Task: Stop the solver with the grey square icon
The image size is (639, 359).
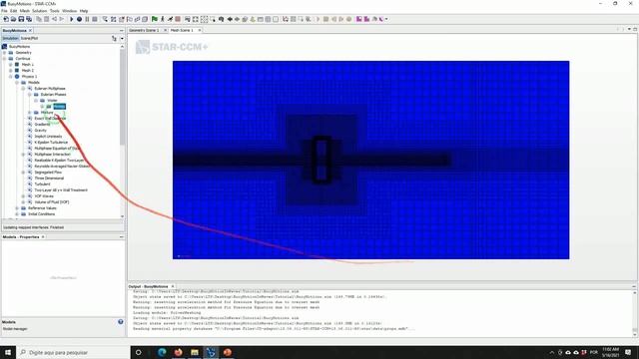Action: coord(95,19)
